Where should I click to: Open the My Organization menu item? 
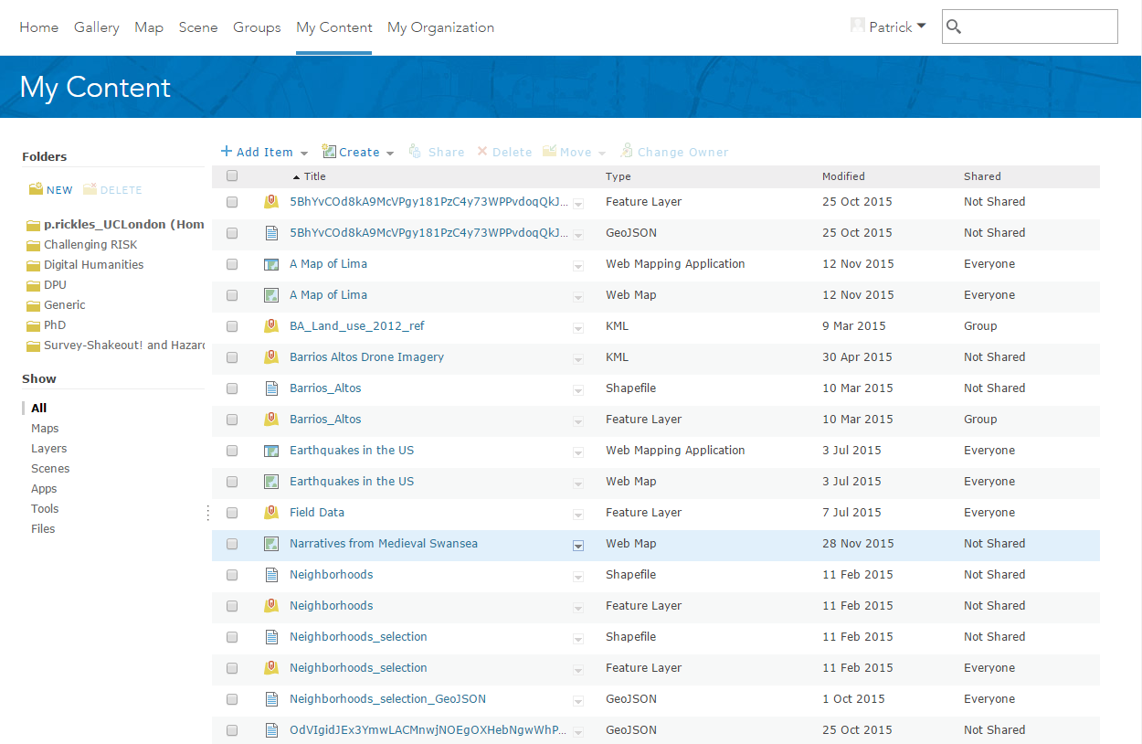(440, 27)
